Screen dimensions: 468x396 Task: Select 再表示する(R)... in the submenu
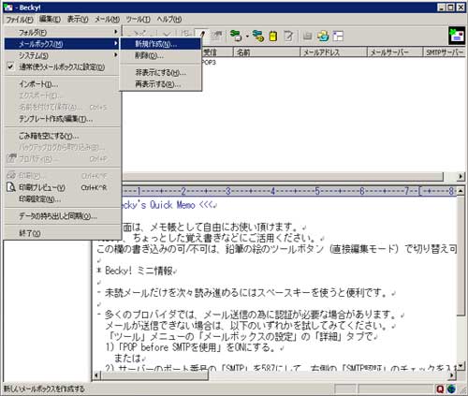[160, 84]
